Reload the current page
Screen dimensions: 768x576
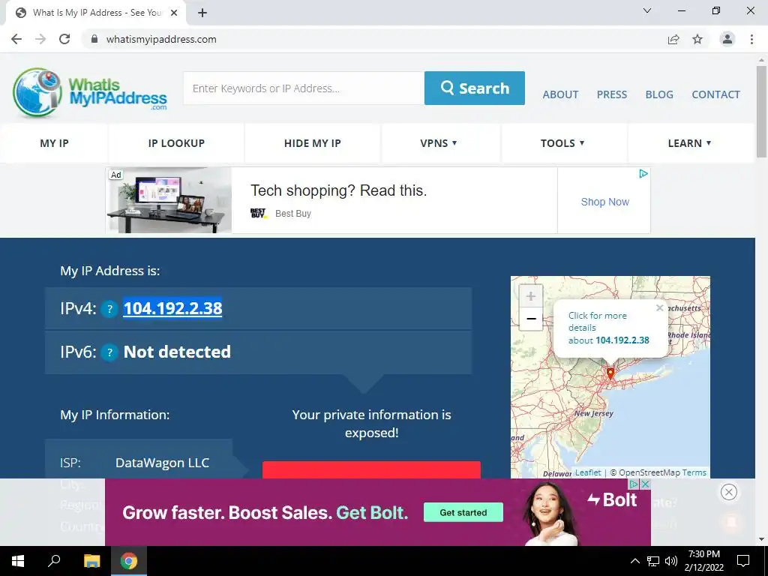coord(64,39)
